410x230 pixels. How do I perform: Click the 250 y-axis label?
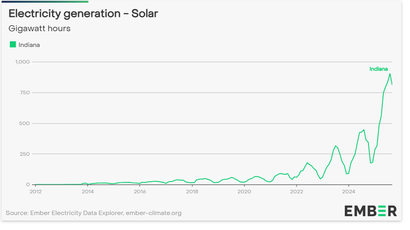click(x=24, y=154)
